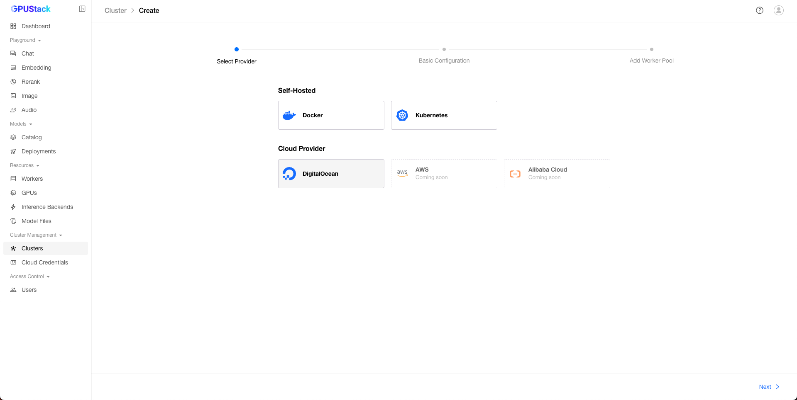The width and height of the screenshot is (797, 400).
Task: Go to the Dashboard page
Action: pyautogui.click(x=36, y=26)
